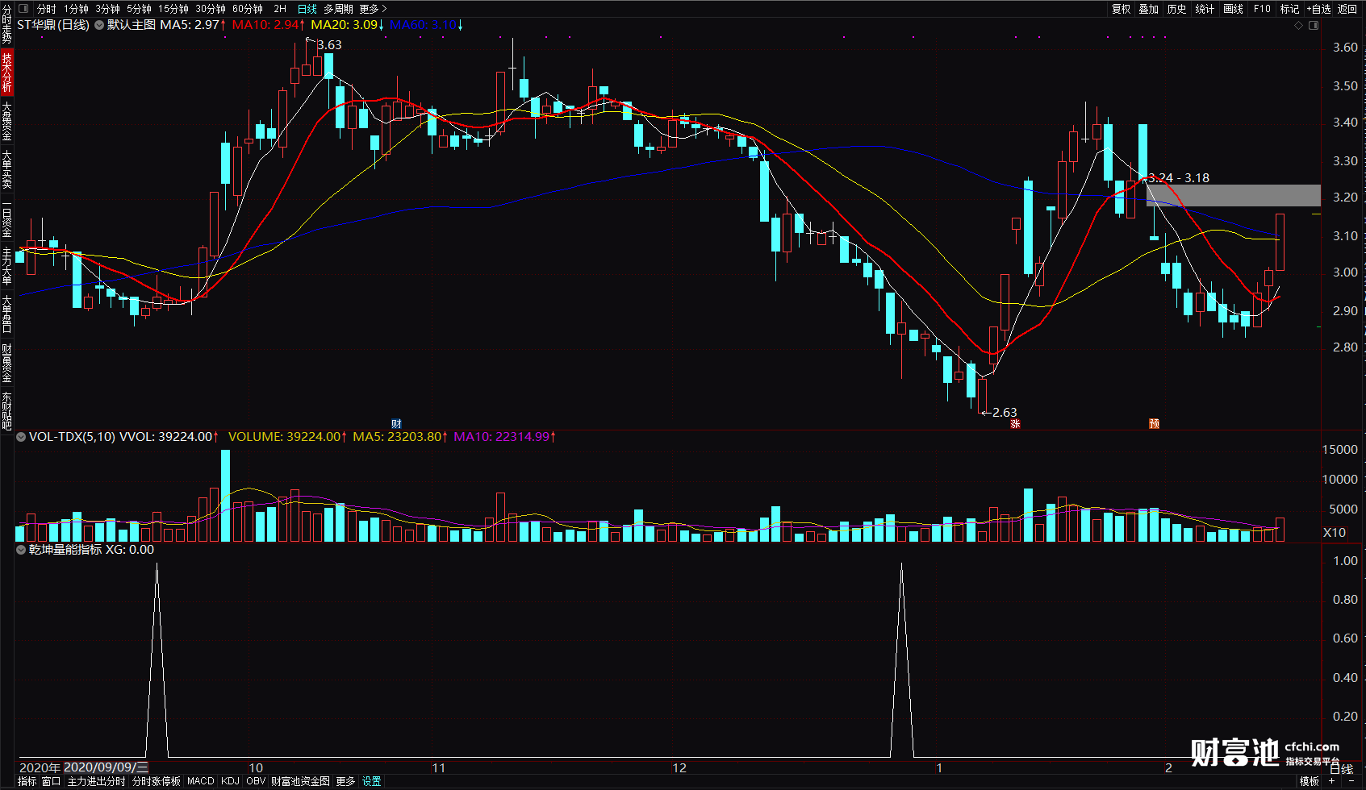
Task: Open F10 company info
Action: (1262, 9)
